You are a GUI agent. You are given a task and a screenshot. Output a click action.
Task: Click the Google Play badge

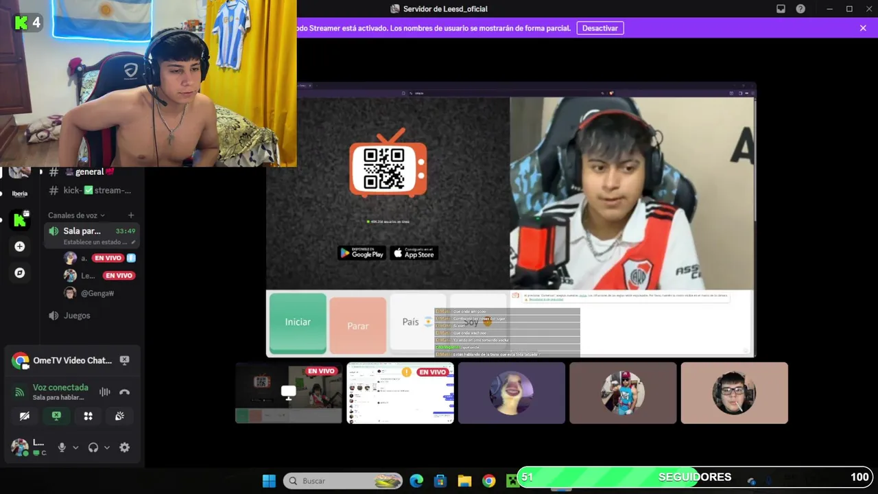[362, 253]
